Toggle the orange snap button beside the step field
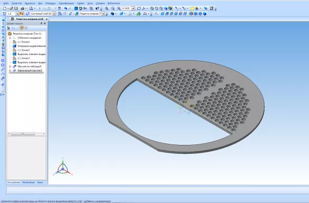Screen dimensions: 309x203 [21, 14]
